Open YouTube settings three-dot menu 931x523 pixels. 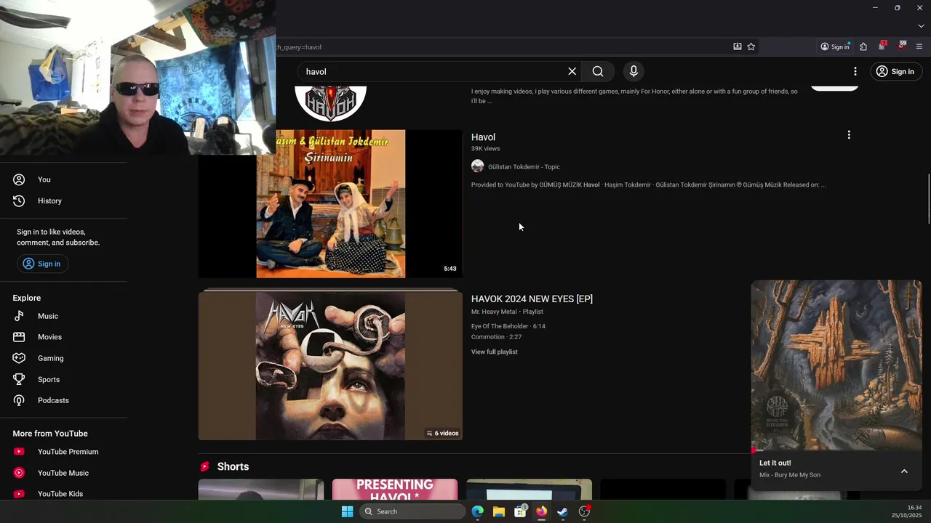(x=855, y=71)
